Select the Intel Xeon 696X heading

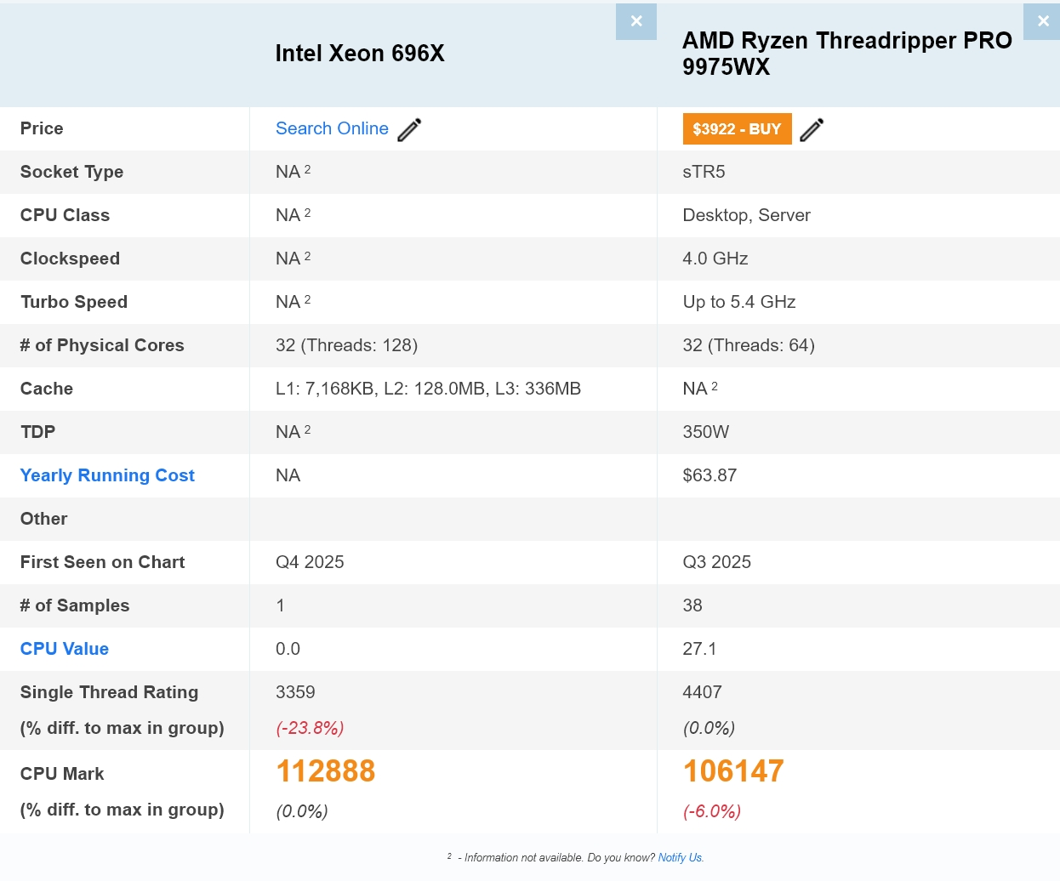360,54
